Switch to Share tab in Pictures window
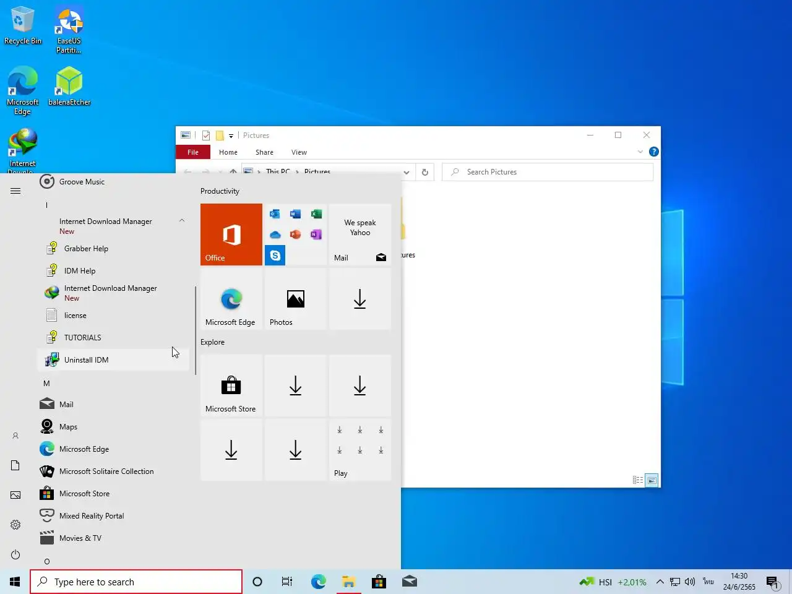The height and width of the screenshot is (594, 792). coord(264,152)
